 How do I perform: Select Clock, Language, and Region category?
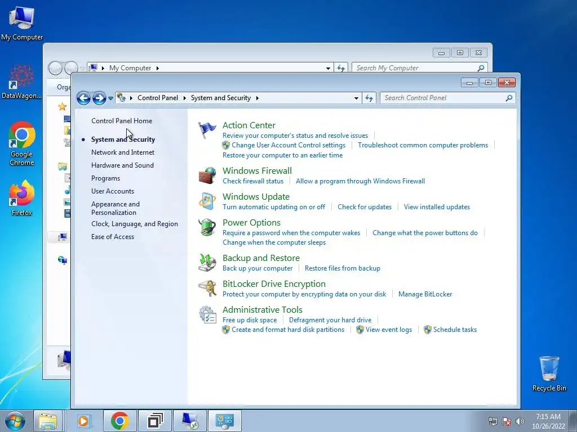coord(135,224)
